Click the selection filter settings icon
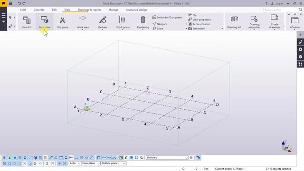The width and height of the screenshot is (304, 171). [191, 158]
